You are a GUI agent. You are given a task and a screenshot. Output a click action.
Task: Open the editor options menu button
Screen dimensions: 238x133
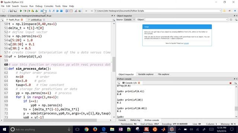point(114,20)
